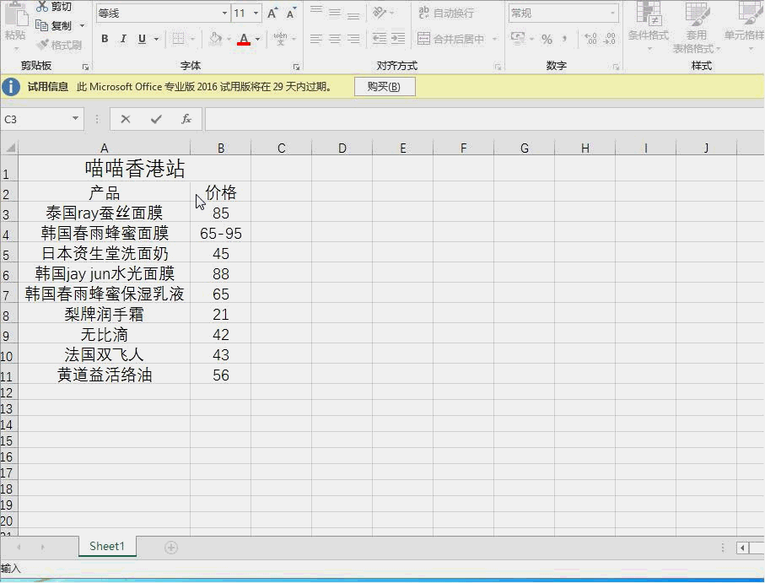This screenshot has width=765, height=583.
Task: Align text left
Action: point(316,39)
